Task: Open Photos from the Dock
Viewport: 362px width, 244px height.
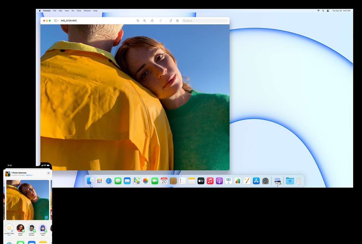Action: 146,181
